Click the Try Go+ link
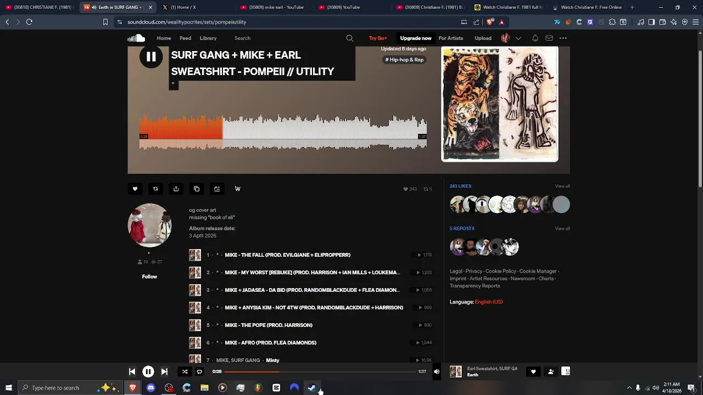Viewport: 703px width, 395px height. click(x=378, y=38)
